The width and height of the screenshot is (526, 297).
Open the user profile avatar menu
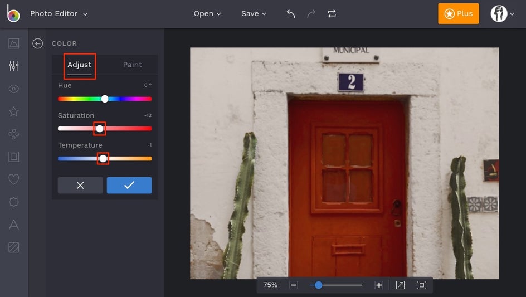(x=502, y=14)
